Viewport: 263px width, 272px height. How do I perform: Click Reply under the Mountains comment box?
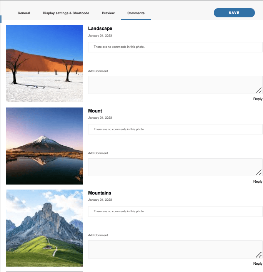258,264
